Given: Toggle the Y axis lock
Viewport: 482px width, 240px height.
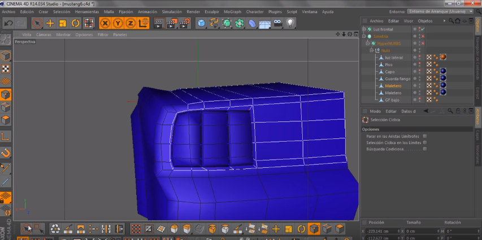Looking at the screenshot, I should pyautogui.click(x=118, y=23).
